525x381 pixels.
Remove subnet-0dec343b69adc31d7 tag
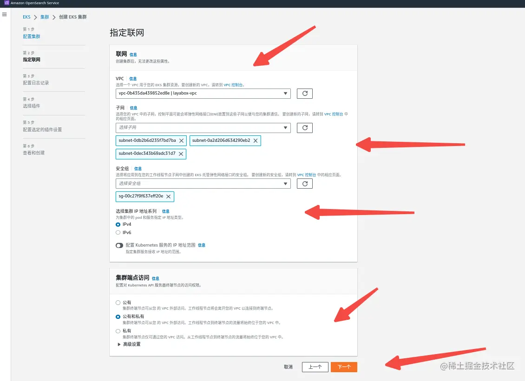[x=181, y=153]
